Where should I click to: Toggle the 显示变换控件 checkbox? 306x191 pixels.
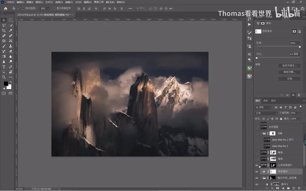pyautogui.click(x=54, y=8)
